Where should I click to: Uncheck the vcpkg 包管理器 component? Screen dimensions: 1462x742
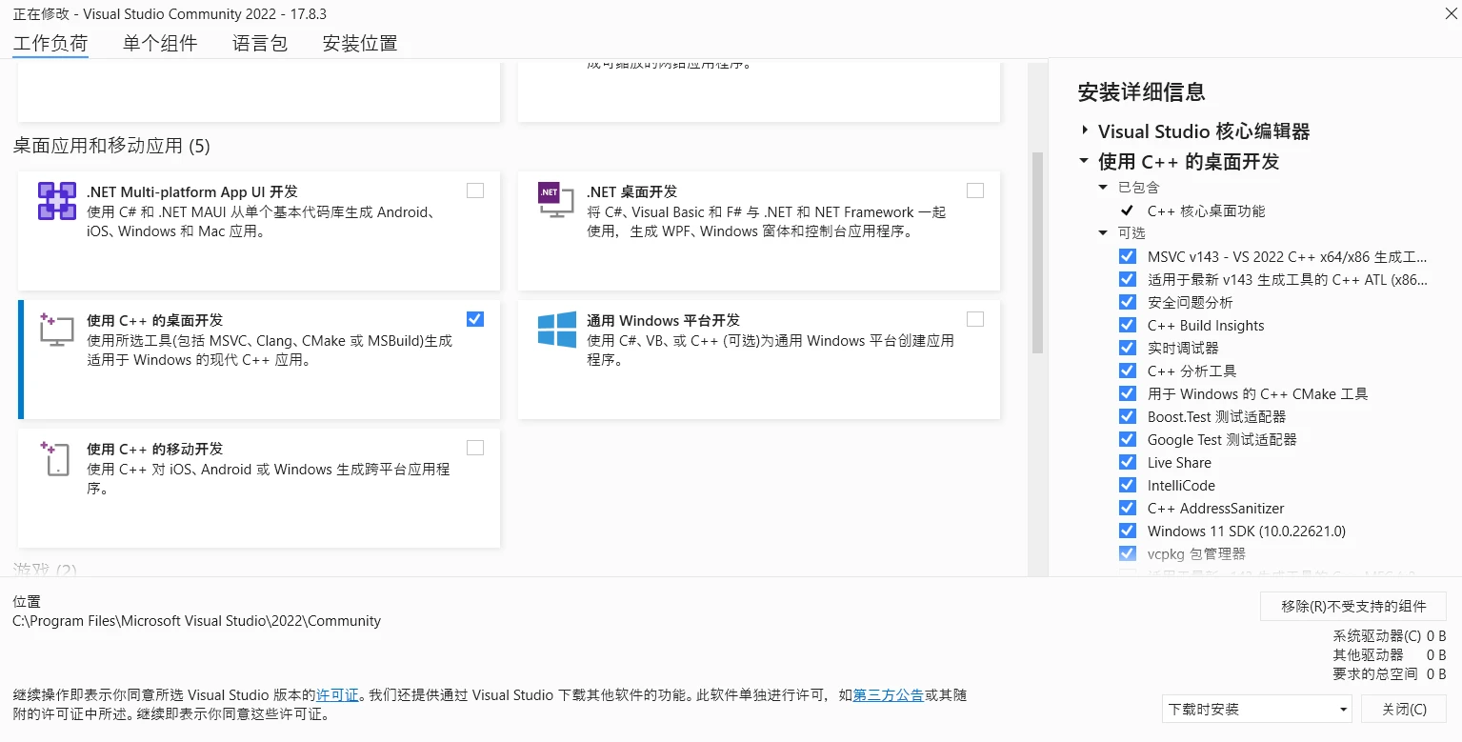pos(1128,553)
